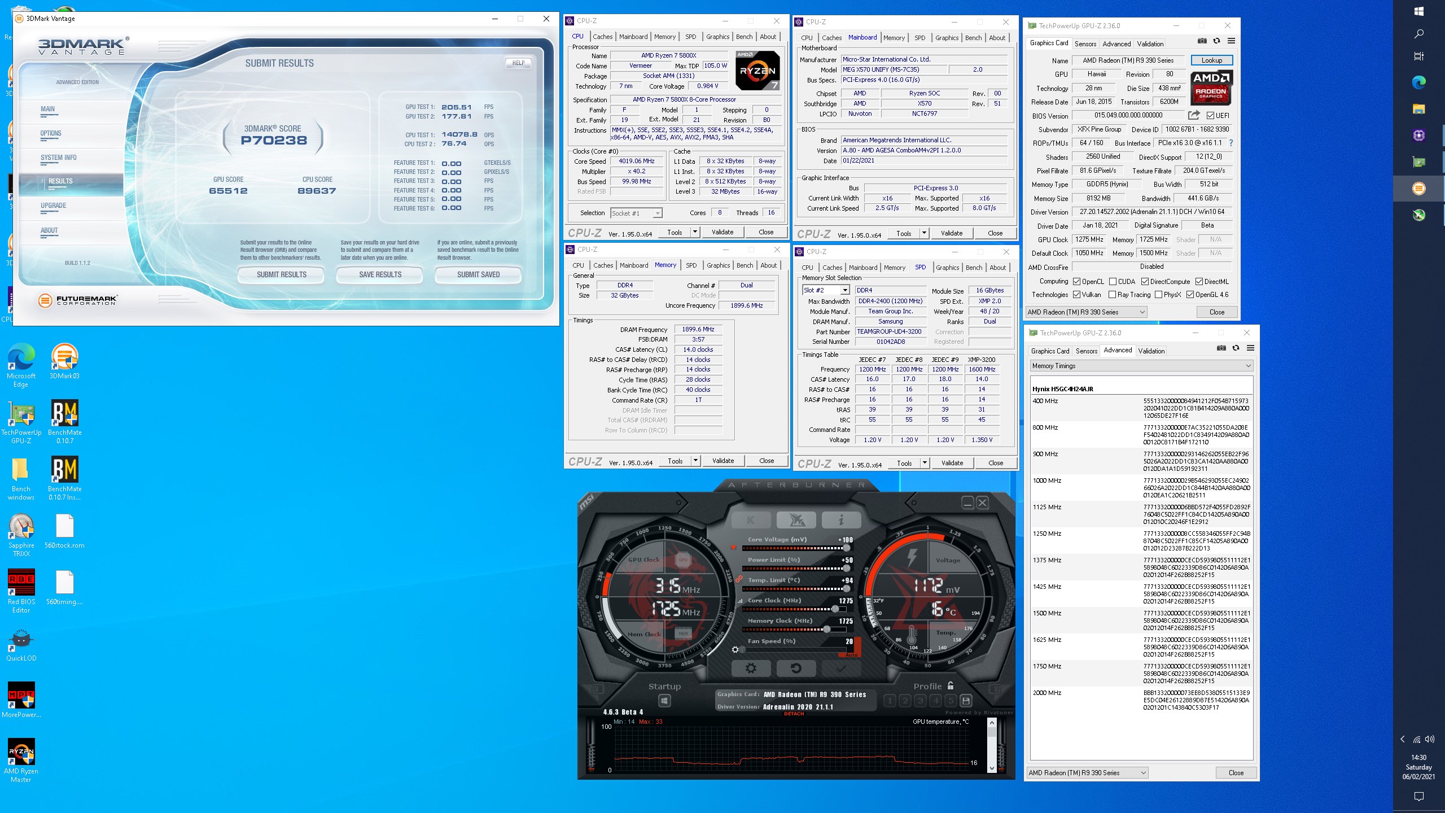Click the BIOS export share icon in GPU-Z

coord(1194,115)
